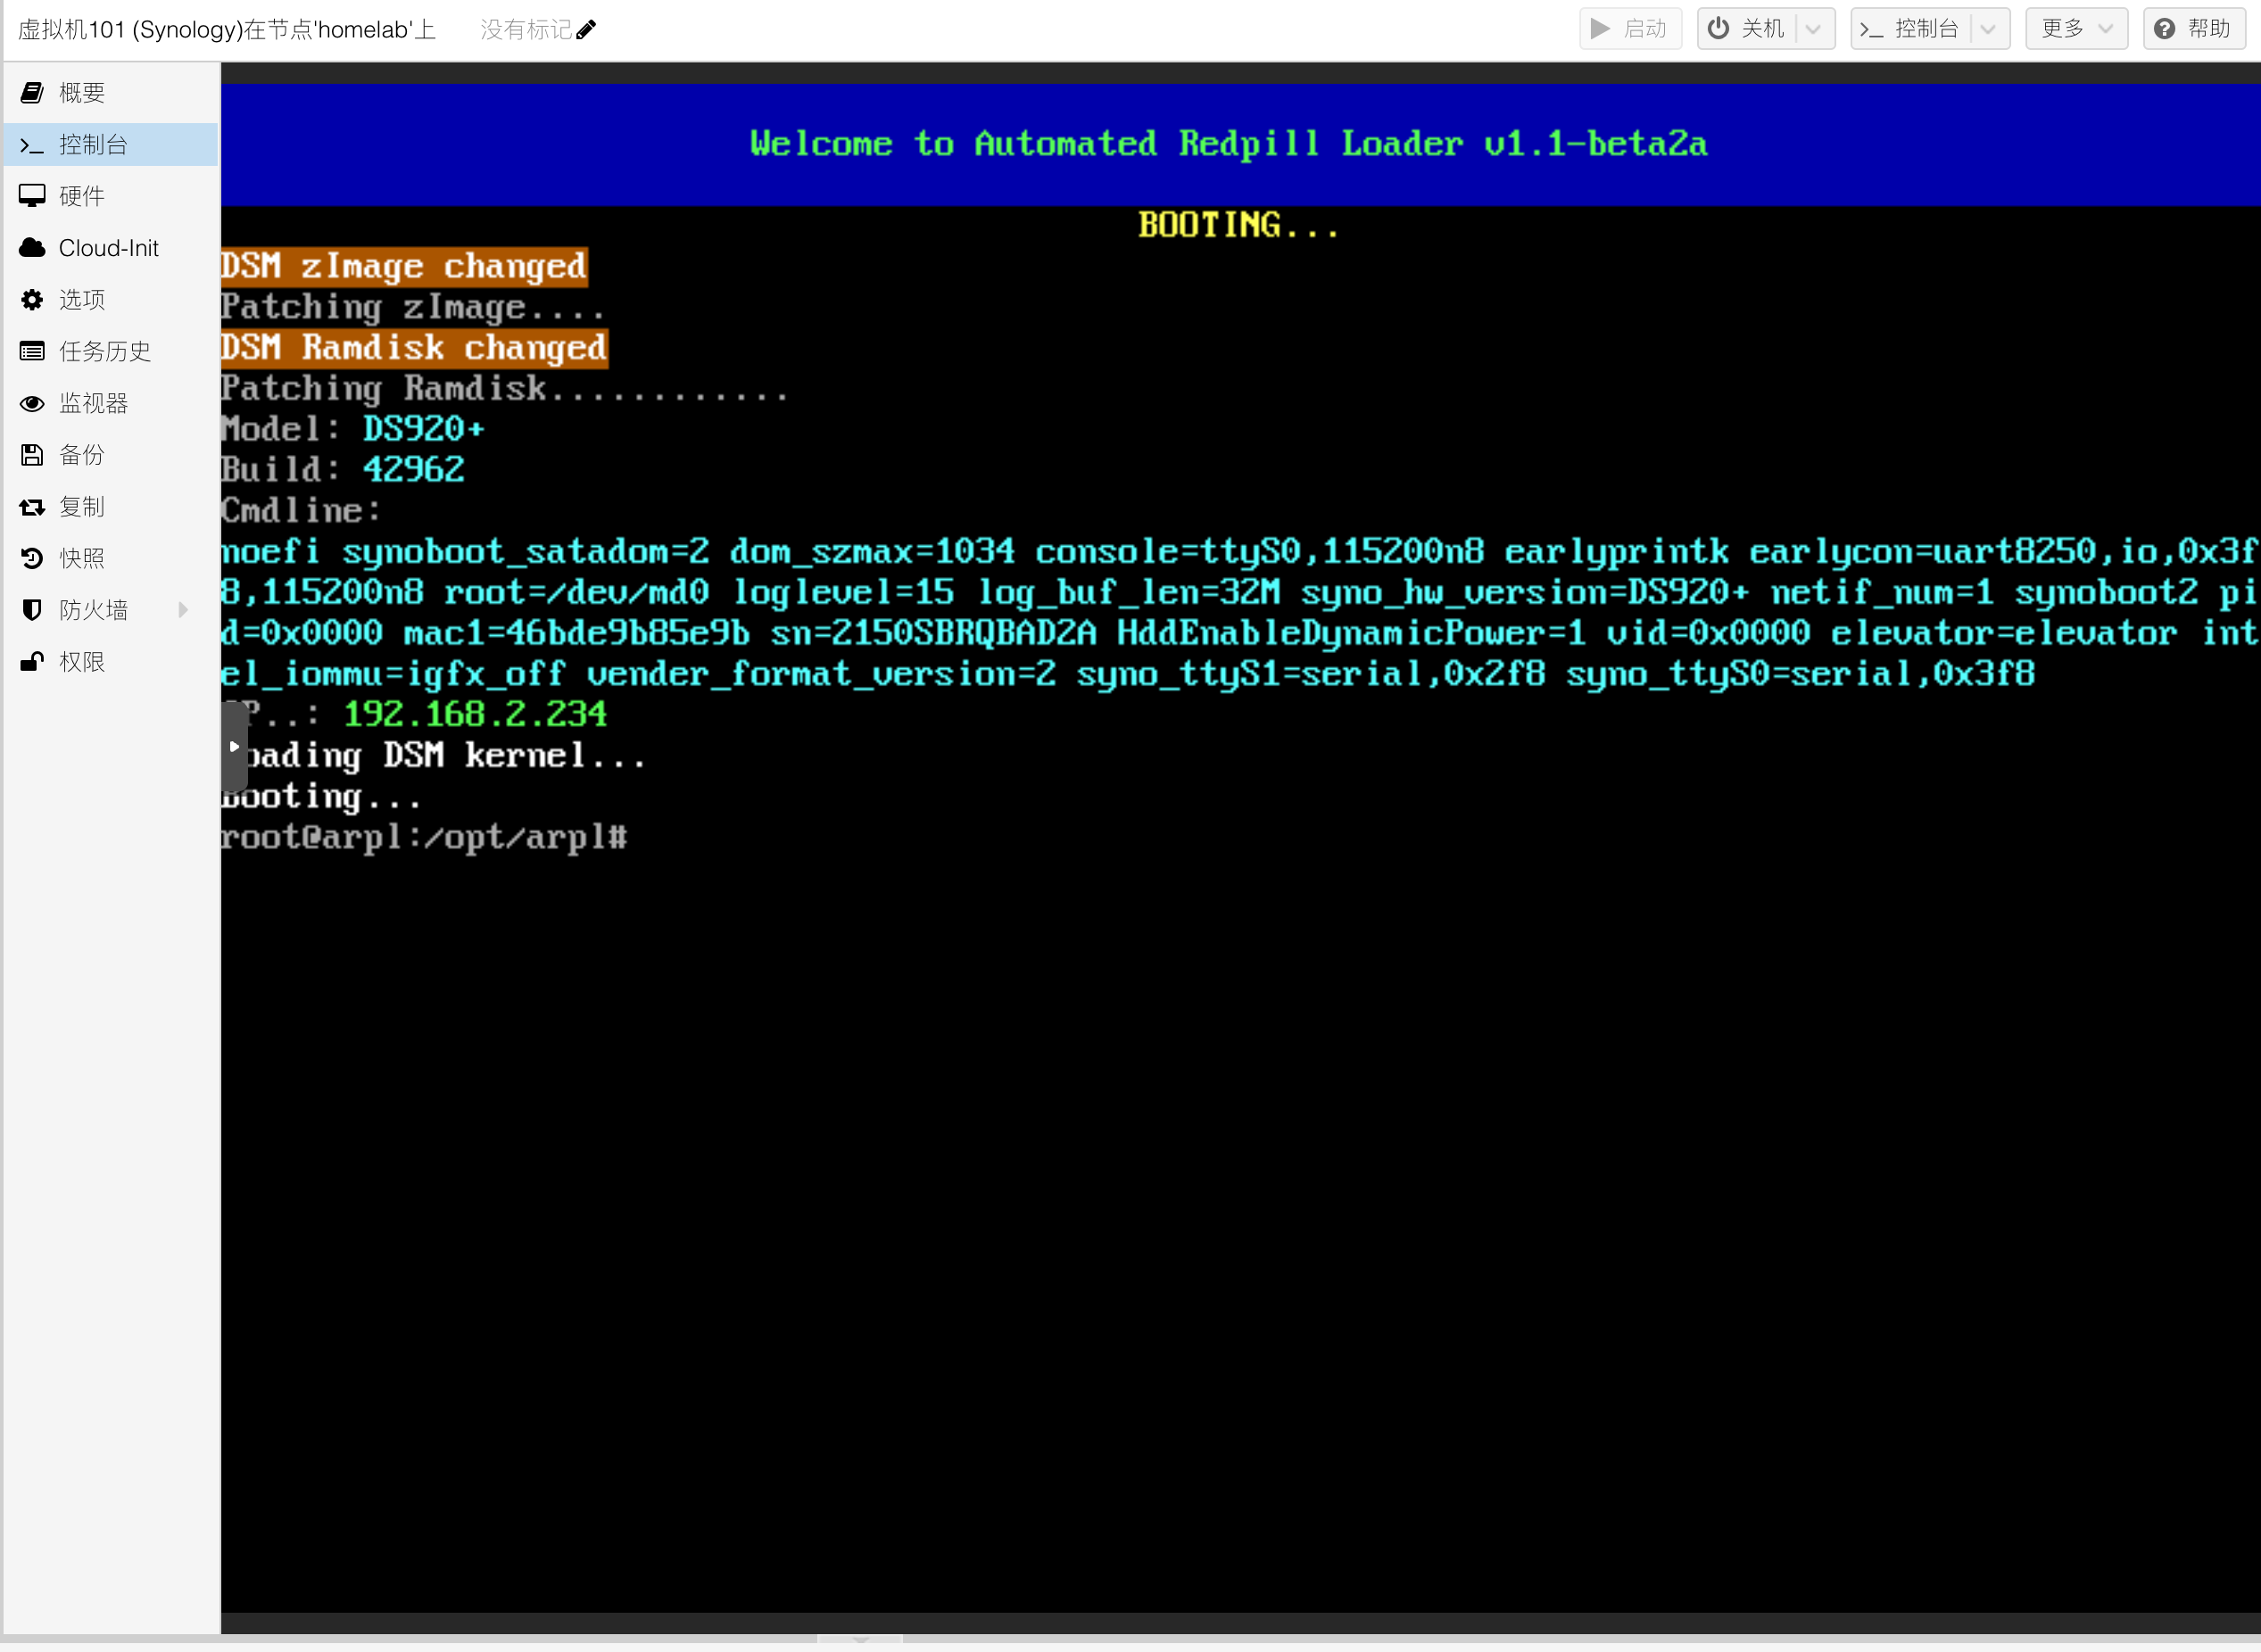The height and width of the screenshot is (1652, 2261).
Task: Select 控制台 in the sidebar
Action: (x=110, y=145)
